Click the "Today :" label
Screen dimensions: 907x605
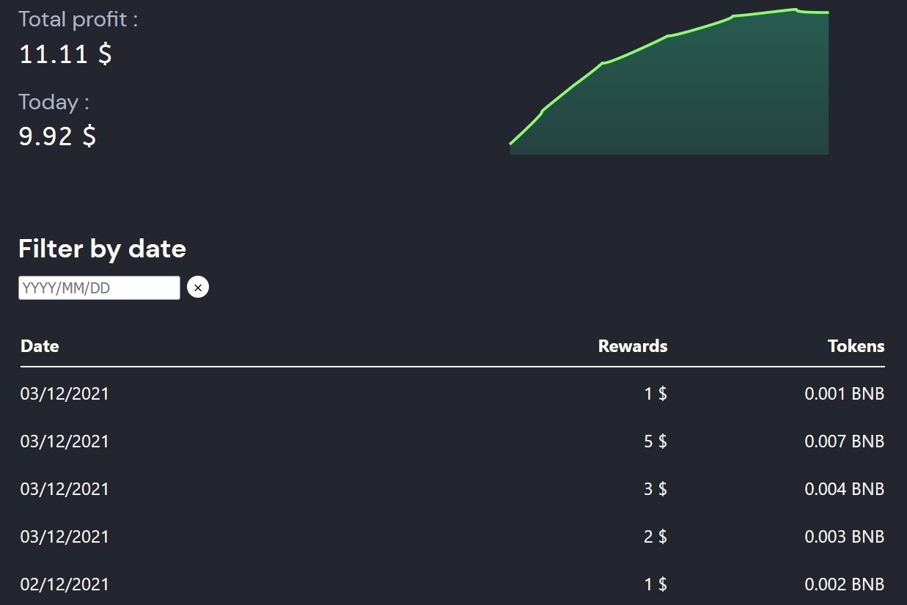[54, 102]
